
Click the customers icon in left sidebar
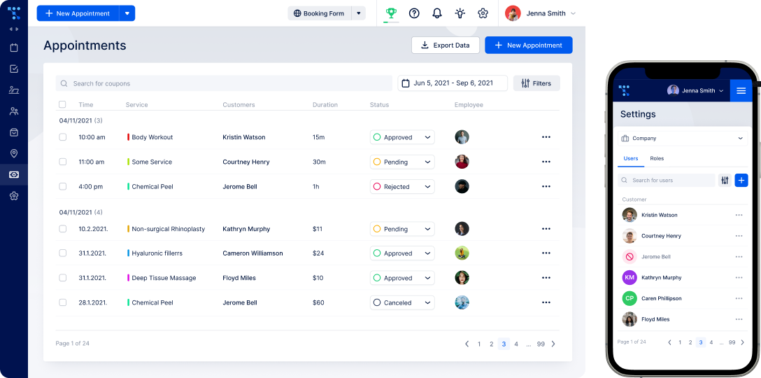(x=14, y=111)
